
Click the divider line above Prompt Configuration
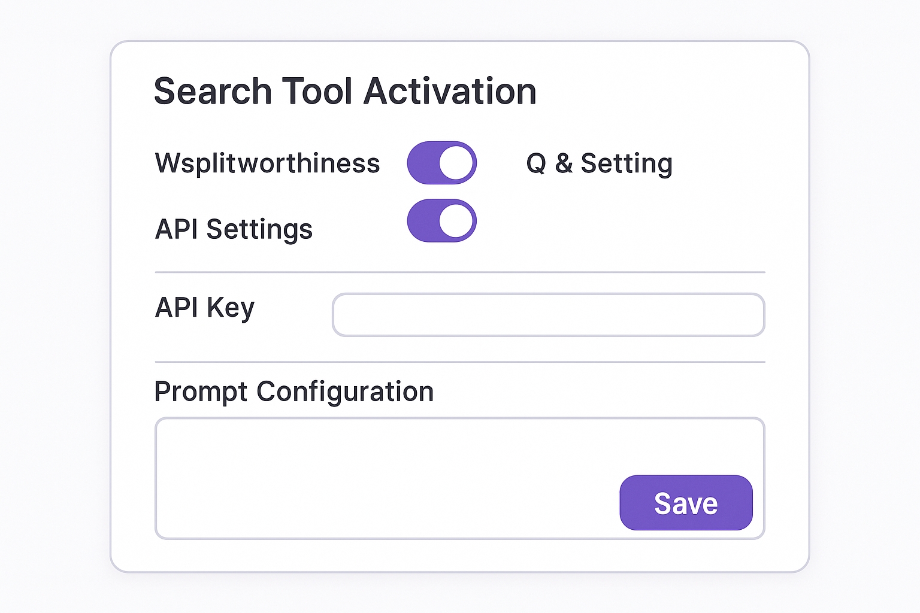(x=460, y=362)
